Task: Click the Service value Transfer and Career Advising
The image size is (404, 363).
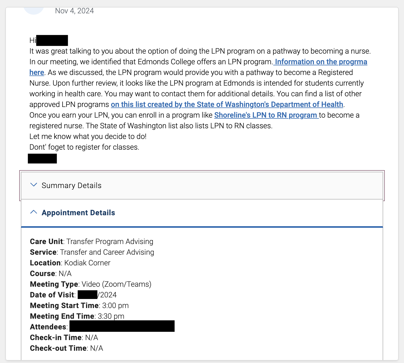Action: [107, 252]
